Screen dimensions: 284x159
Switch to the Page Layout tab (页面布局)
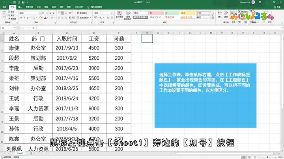point(29,7)
